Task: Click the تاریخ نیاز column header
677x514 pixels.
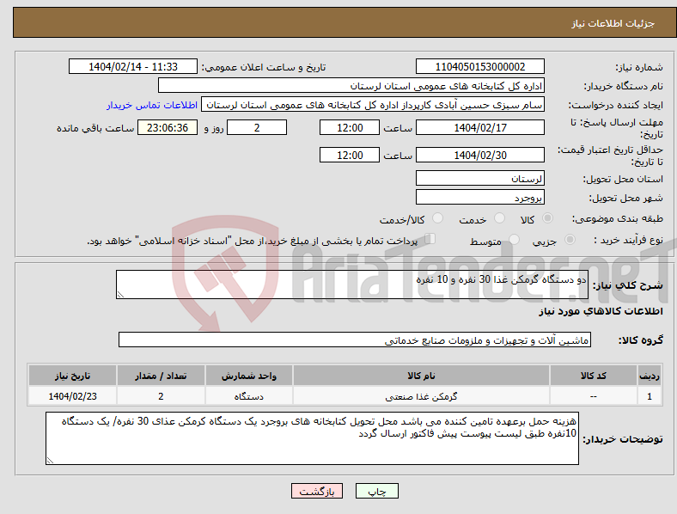Action: (x=72, y=376)
